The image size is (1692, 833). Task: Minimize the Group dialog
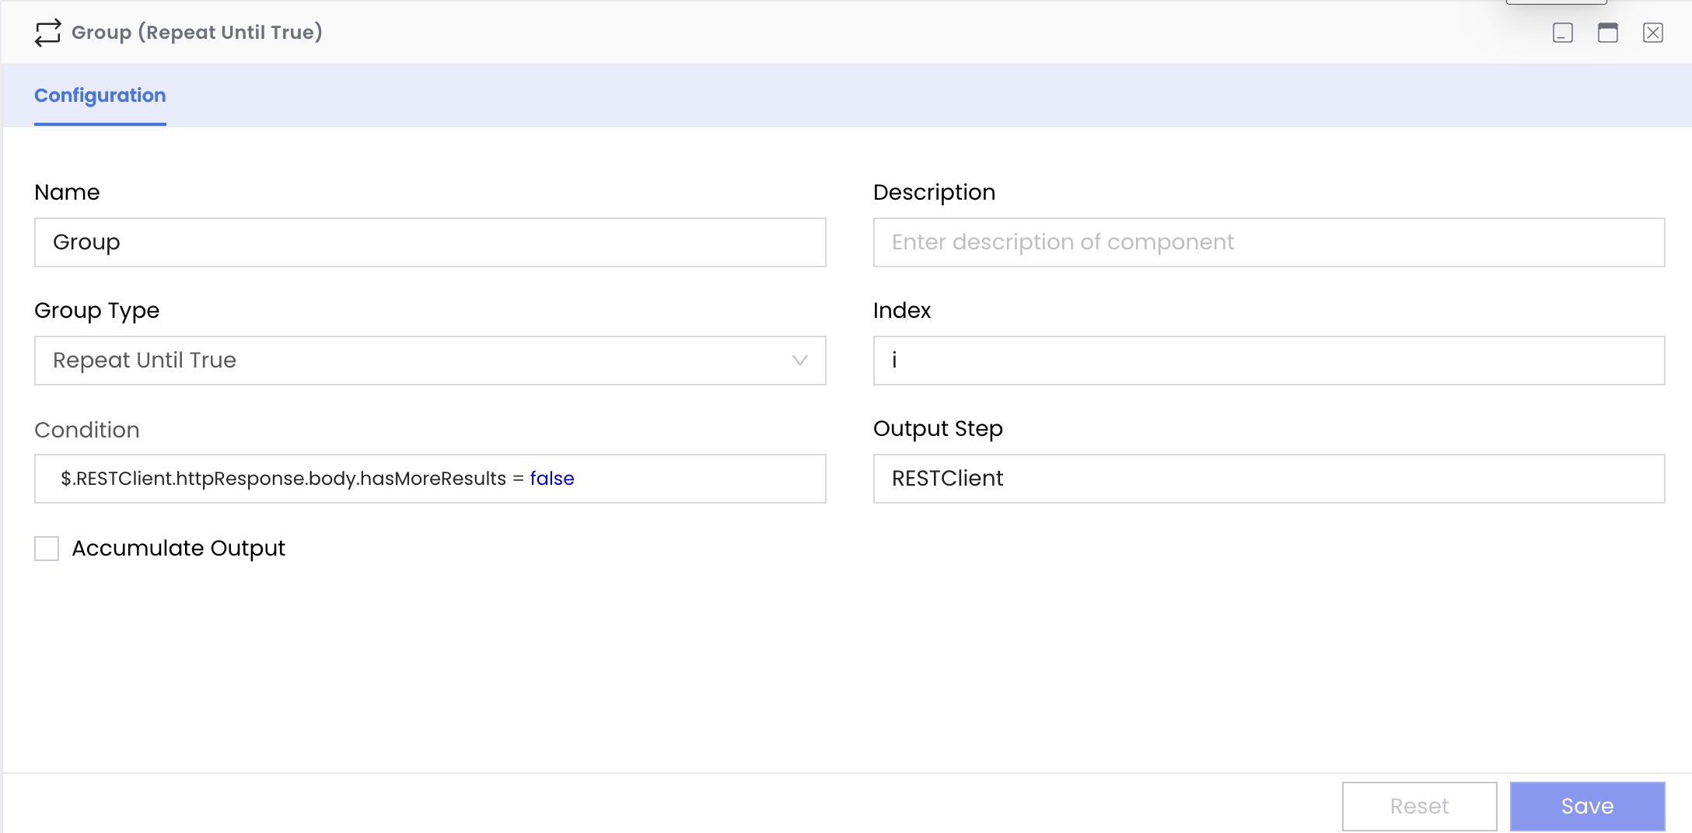(1562, 33)
